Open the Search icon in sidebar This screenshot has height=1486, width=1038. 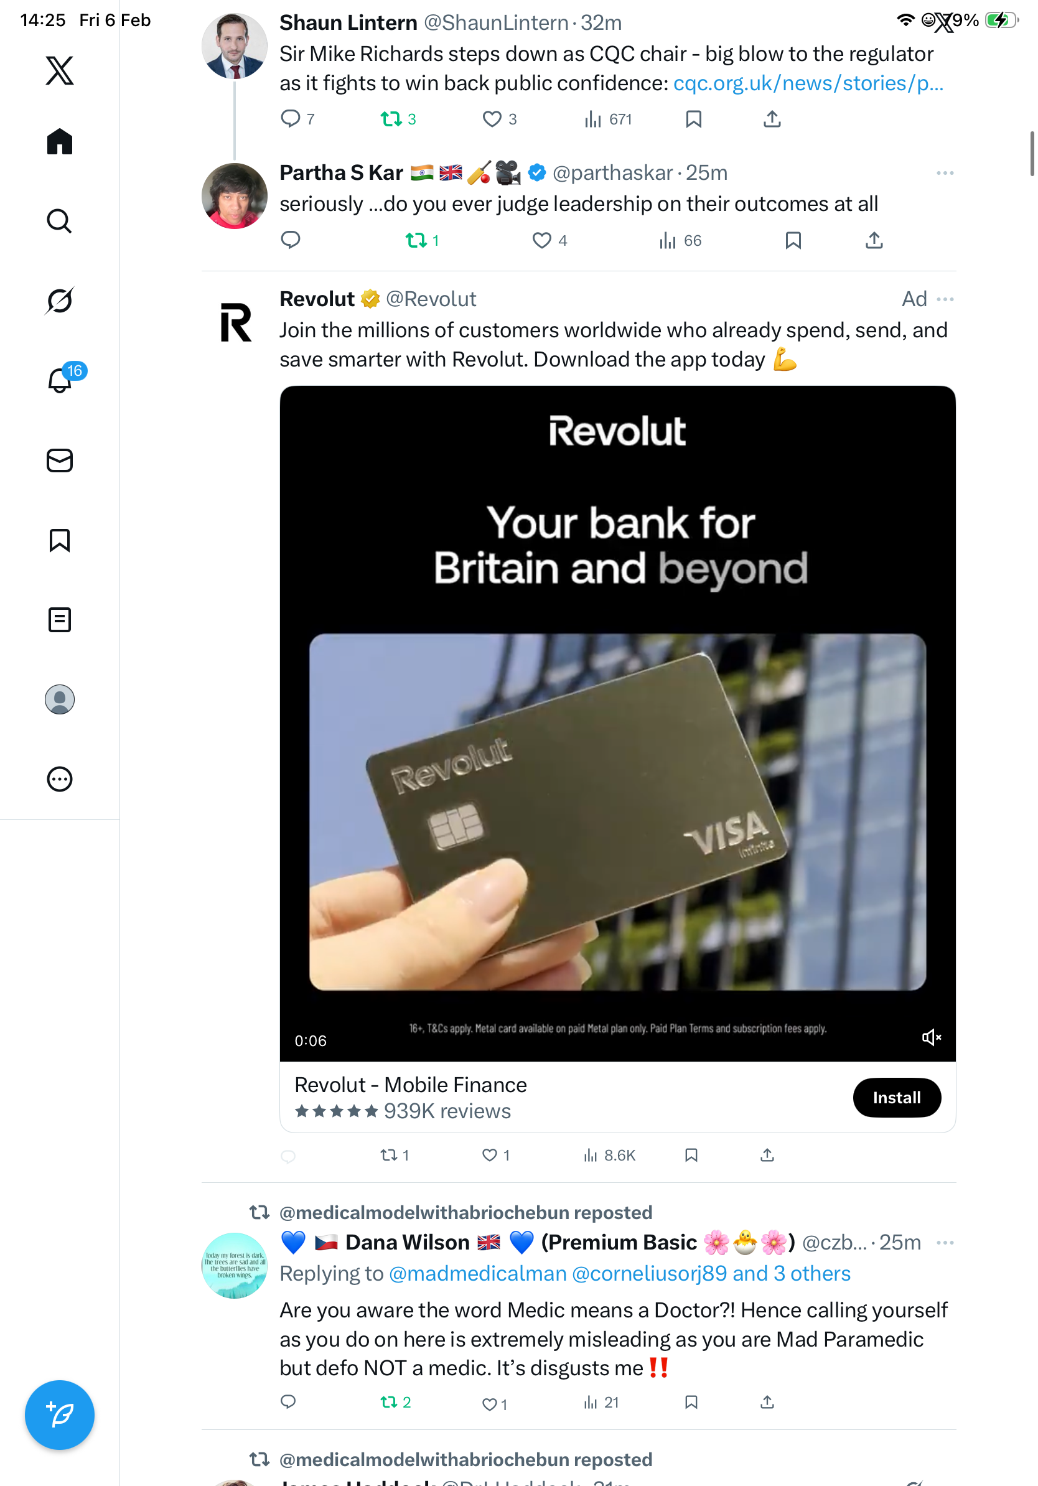click(60, 222)
